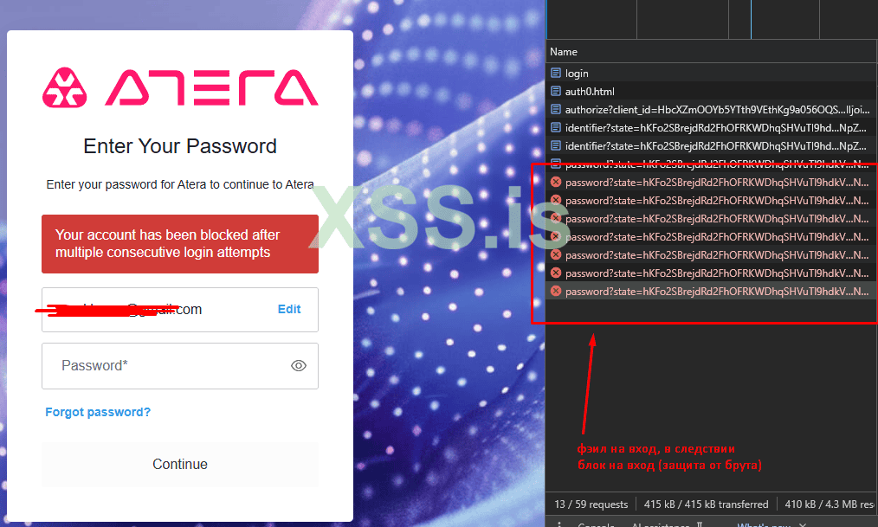The image size is (878, 527).
Task: Click the Atera logo
Action: (180, 87)
